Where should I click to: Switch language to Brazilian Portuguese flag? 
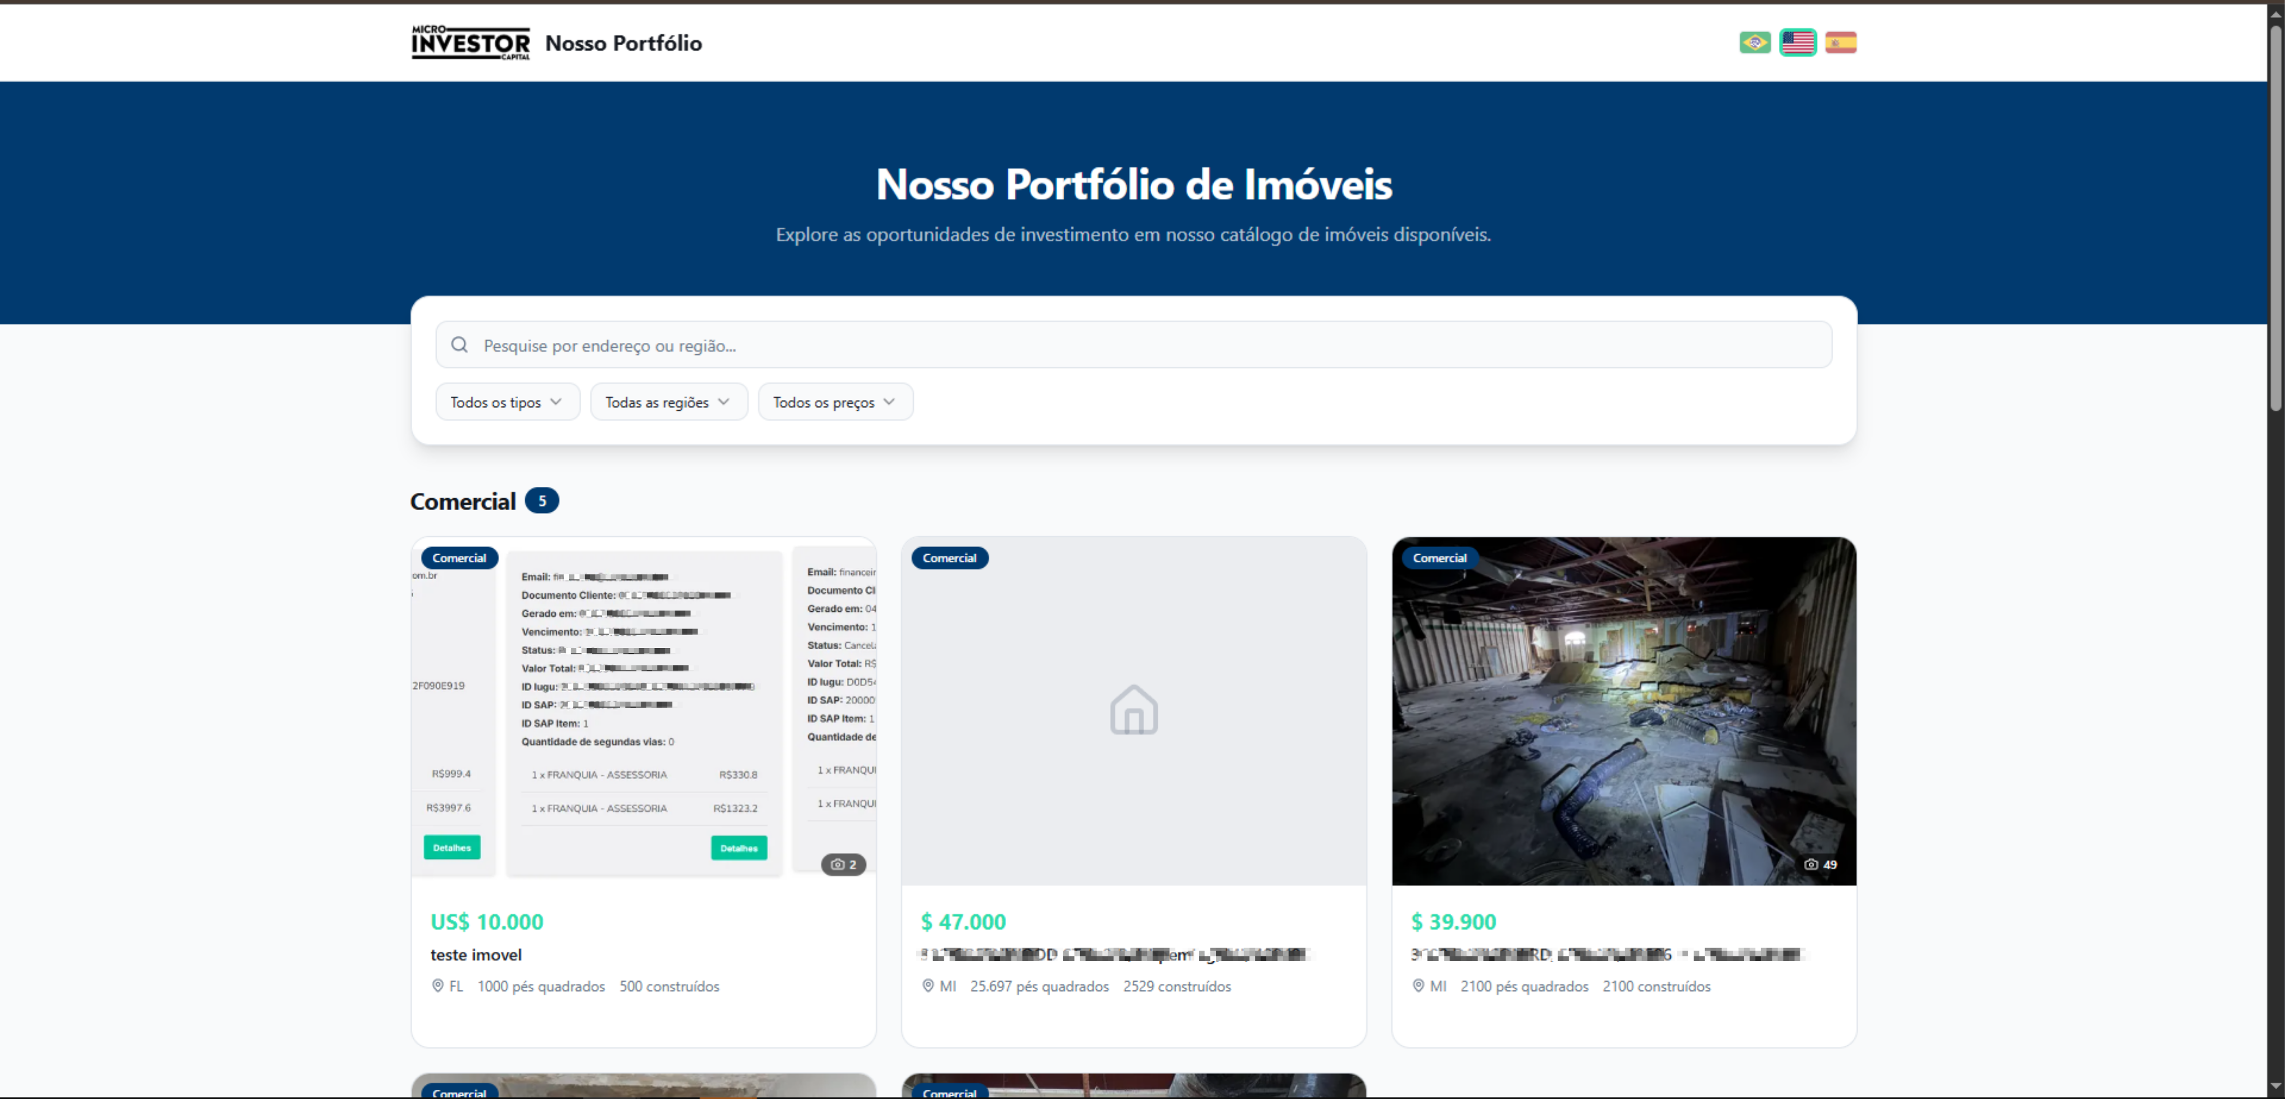click(x=1754, y=42)
